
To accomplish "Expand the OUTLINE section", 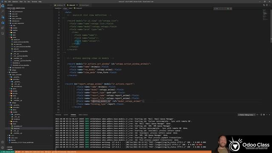I will 10,147.
